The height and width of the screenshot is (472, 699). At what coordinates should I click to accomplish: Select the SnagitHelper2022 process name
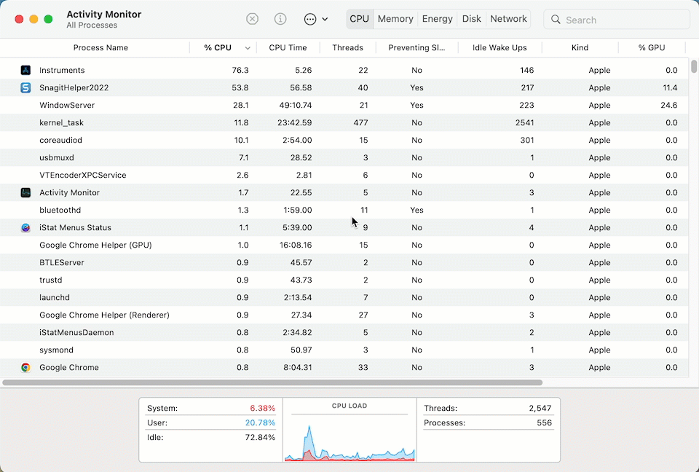tap(74, 87)
